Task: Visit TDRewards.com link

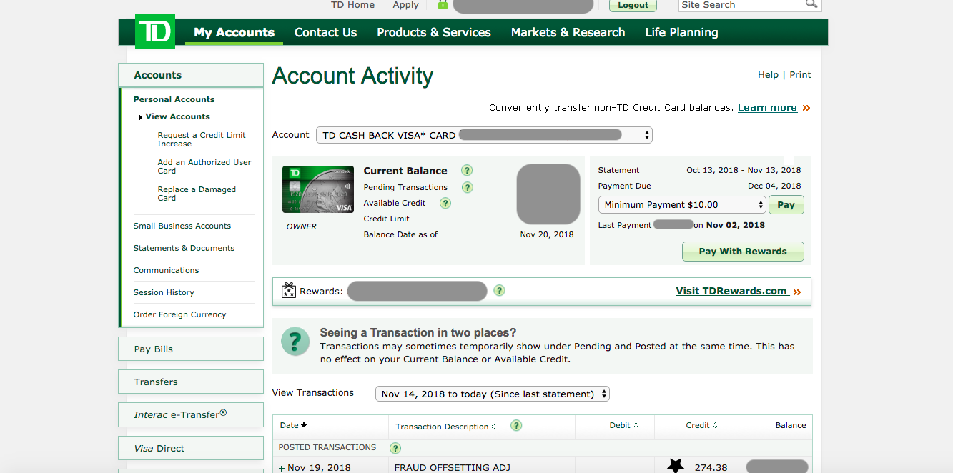Action: coord(731,291)
